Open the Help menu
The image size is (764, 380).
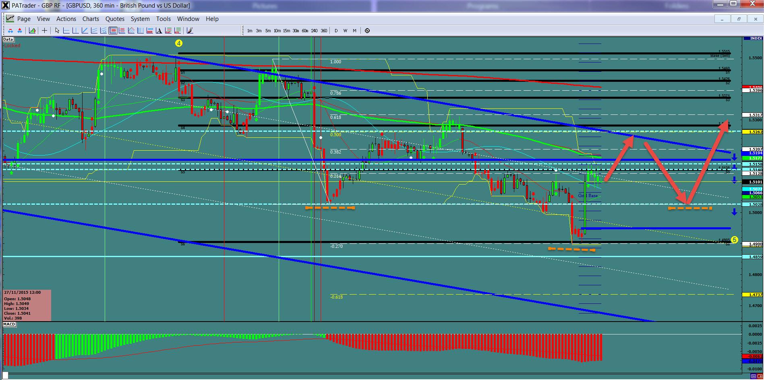click(x=212, y=19)
